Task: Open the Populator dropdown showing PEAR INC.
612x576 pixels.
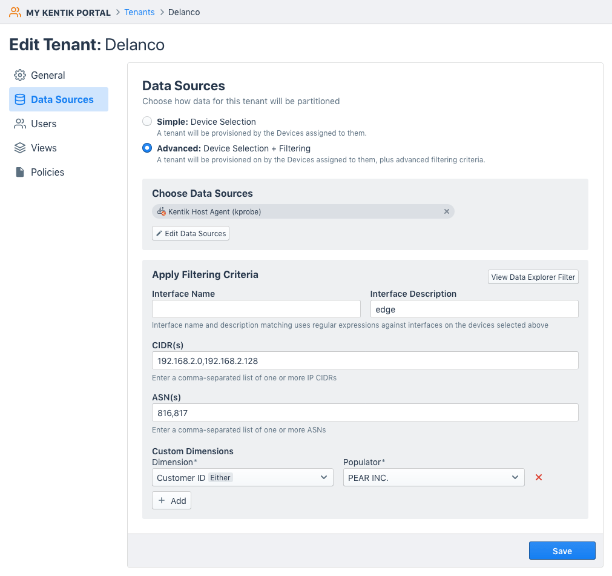Action: [x=433, y=477]
